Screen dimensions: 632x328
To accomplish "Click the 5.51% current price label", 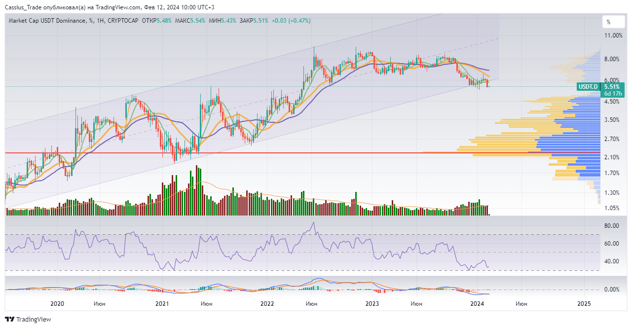I will point(612,86).
